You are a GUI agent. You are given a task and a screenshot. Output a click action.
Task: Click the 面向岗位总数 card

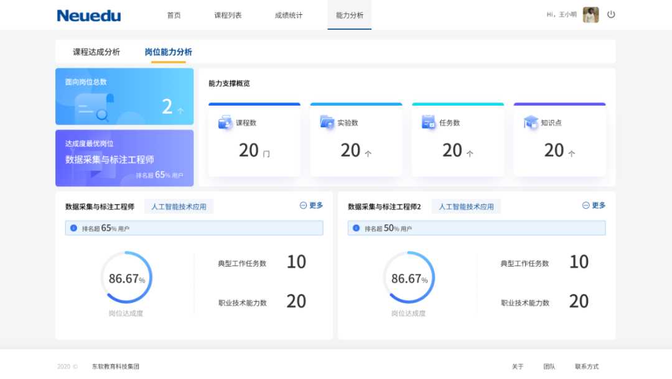click(124, 96)
